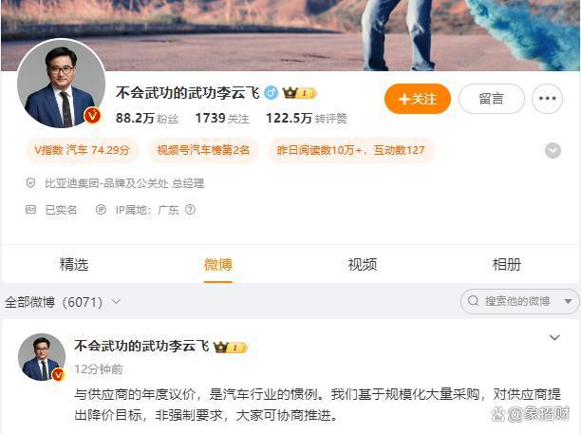The width and height of the screenshot is (581, 434).
Task: Click the question mark help icon next to IP属地
Action: (x=190, y=210)
